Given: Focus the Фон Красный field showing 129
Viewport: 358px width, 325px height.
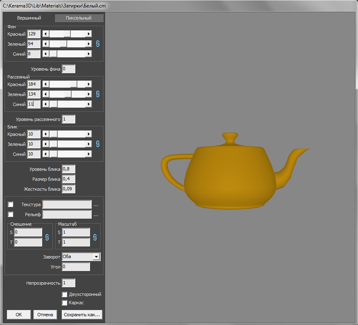Looking at the screenshot, I should coord(34,34).
